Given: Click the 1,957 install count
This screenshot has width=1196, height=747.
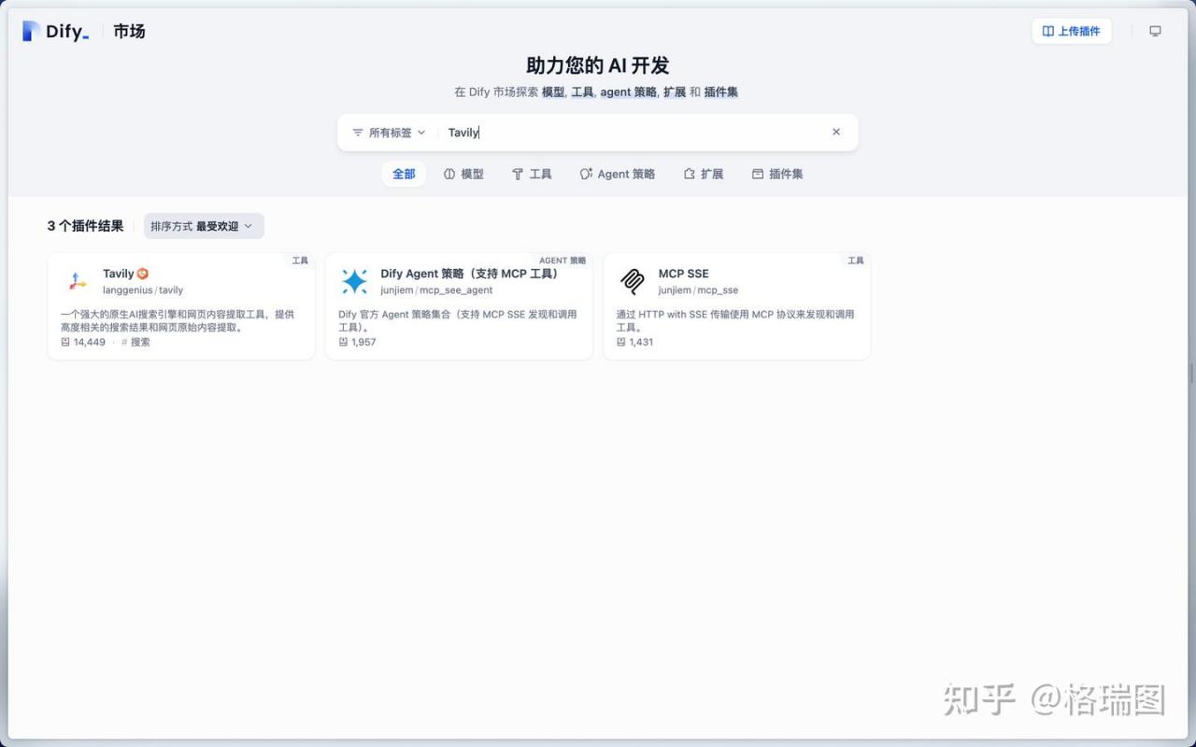Looking at the screenshot, I should tap(357, 342).
